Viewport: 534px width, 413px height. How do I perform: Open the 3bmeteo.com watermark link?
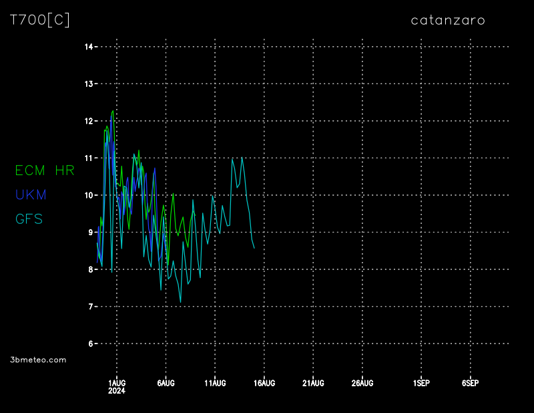39,360
